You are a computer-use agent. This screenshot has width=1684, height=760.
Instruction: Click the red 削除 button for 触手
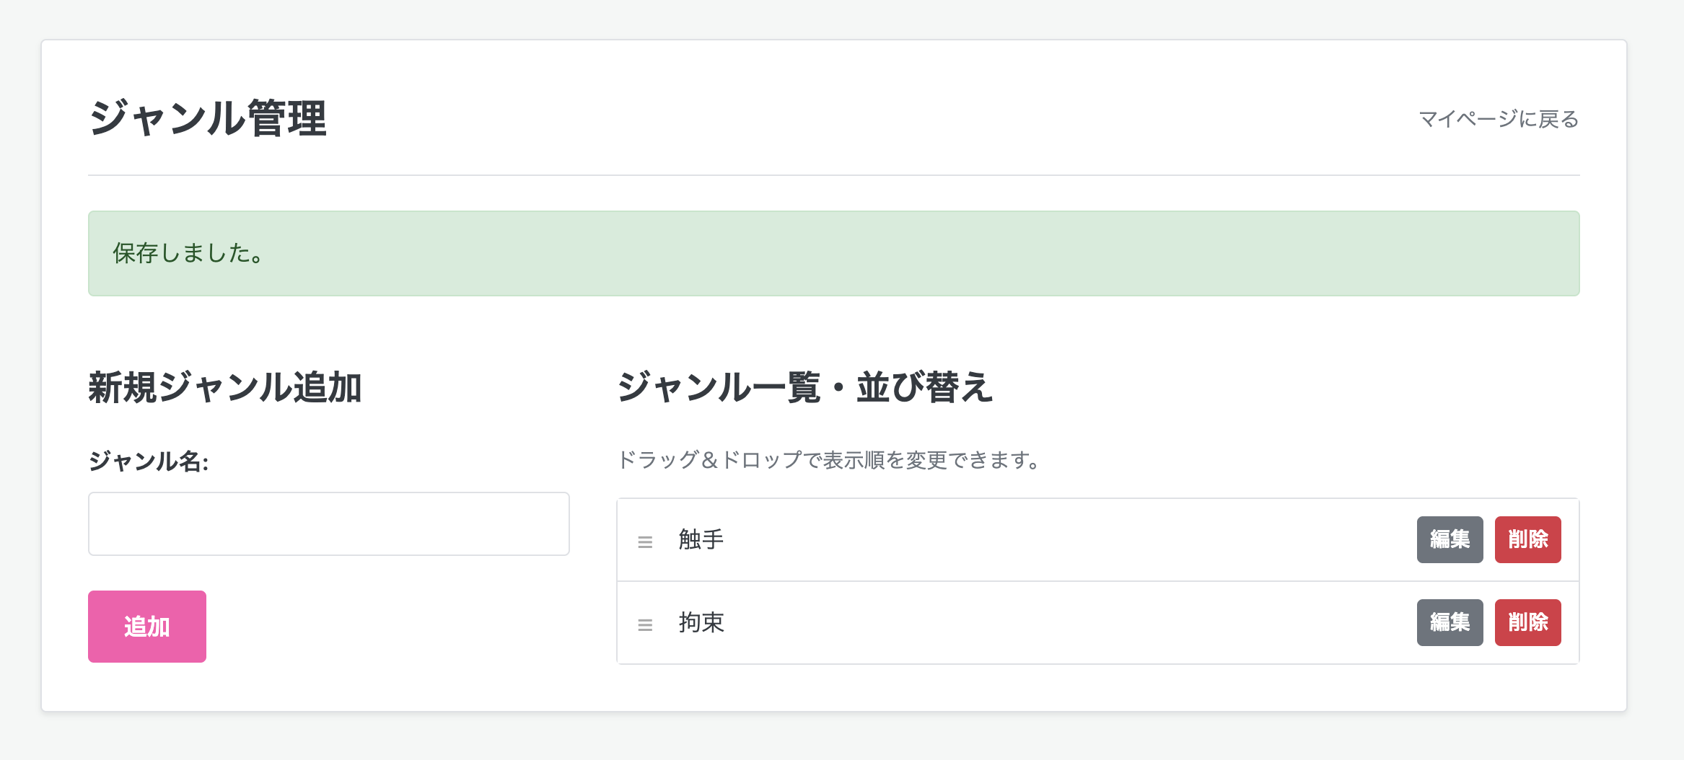coord(1527,539)
